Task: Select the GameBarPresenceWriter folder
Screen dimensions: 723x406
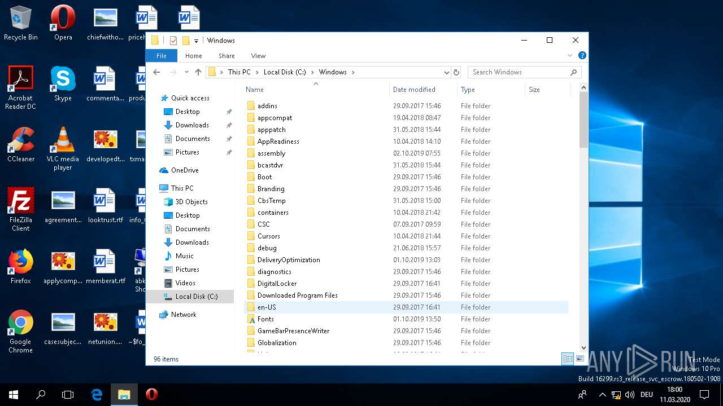Action: [406, 331]
